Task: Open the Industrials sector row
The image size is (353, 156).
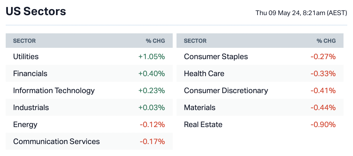Action: [x=31, y=108]
